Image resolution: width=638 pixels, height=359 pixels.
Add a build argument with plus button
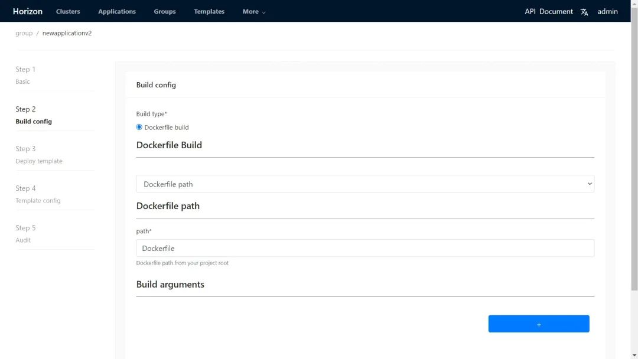click(538, 324)
